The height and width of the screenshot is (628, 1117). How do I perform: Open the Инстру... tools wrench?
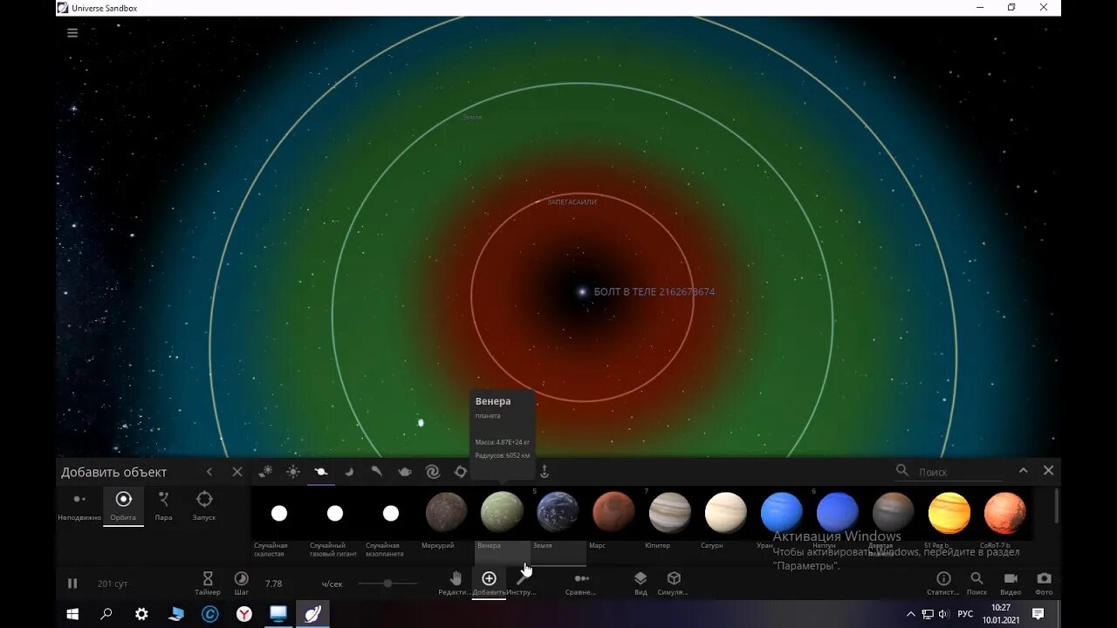[x=522, y=583]
